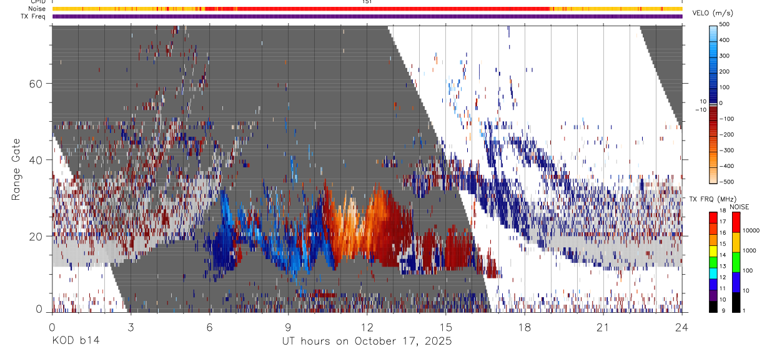This screenshot has width=767, height=354.
Task: Click the -500 tick on velocity scale
Action: (728, 182)
